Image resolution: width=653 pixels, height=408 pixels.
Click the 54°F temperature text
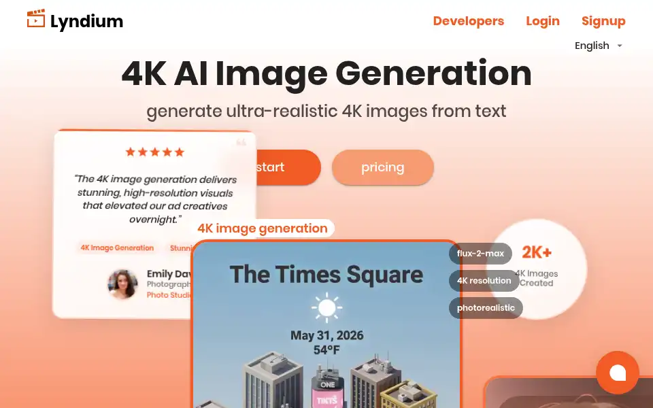(327, 350)
